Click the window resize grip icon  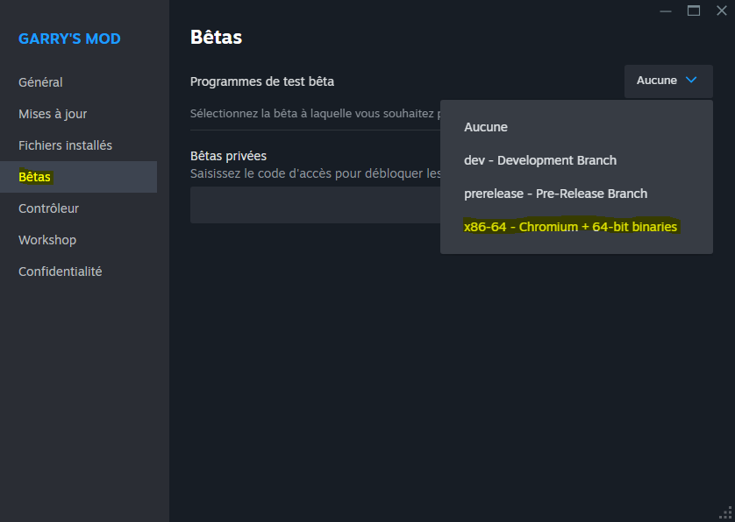point(726,513)
